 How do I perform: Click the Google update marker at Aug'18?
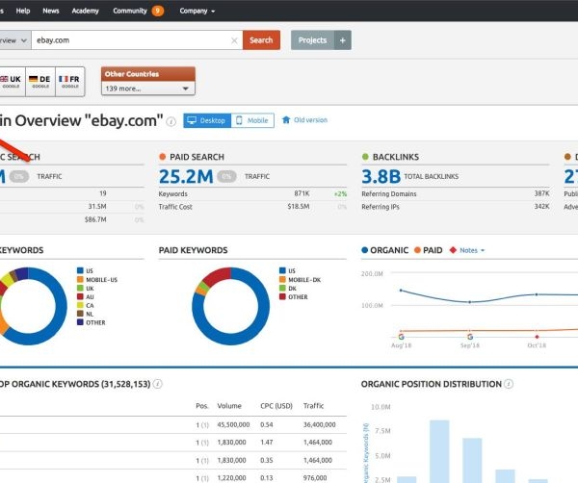click(401, 336)
